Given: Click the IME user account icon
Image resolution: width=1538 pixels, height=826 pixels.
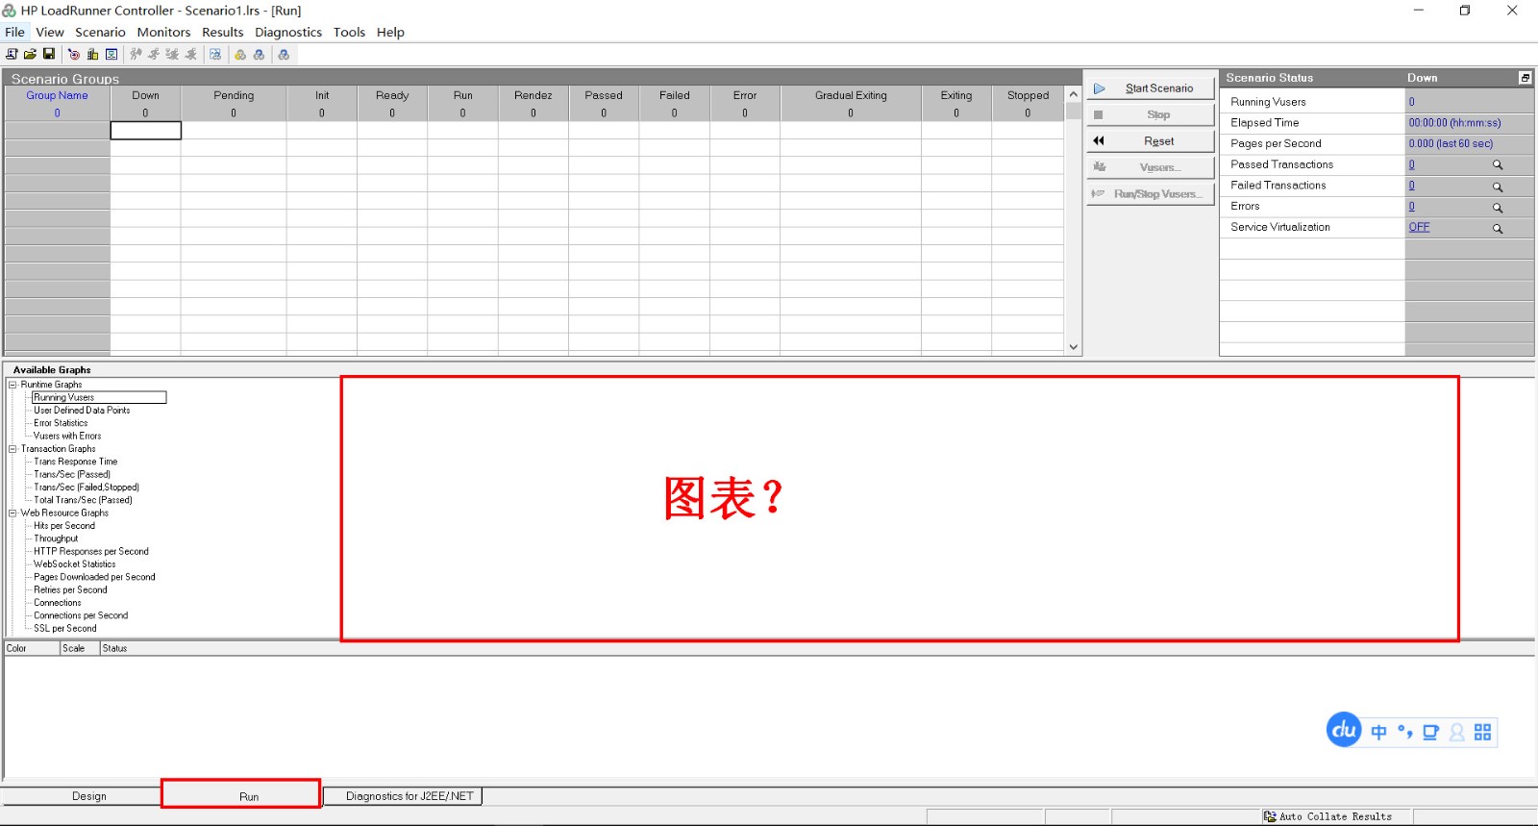Looking at the screenshot, I should coord(1456,733).
